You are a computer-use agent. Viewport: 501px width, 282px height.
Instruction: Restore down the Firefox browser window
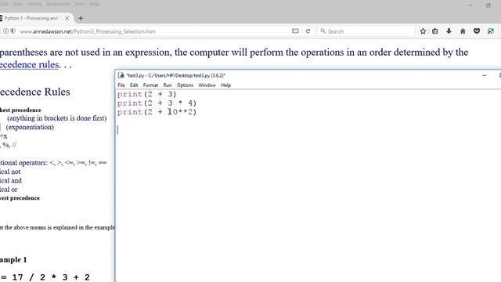(x=488, y=5)
